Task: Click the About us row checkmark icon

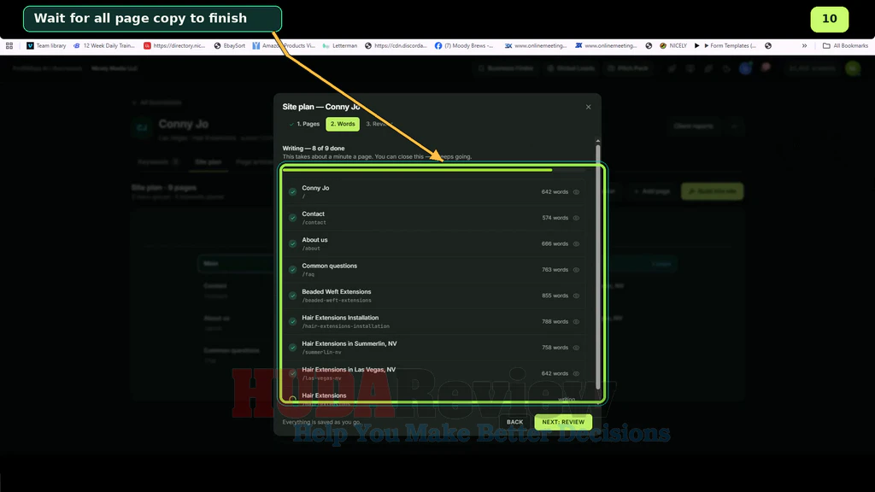Action: coord(292,243)
